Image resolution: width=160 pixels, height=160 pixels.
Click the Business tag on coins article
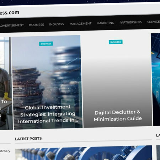(46, 44)
